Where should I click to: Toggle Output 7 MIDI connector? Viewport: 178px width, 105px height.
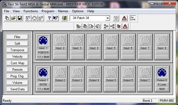pos(145,73)
